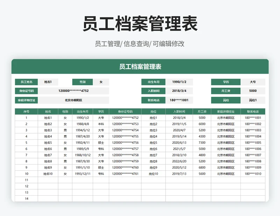280x216 pixels.
Task: Select salary cell 7300
Action: [202, 143]
